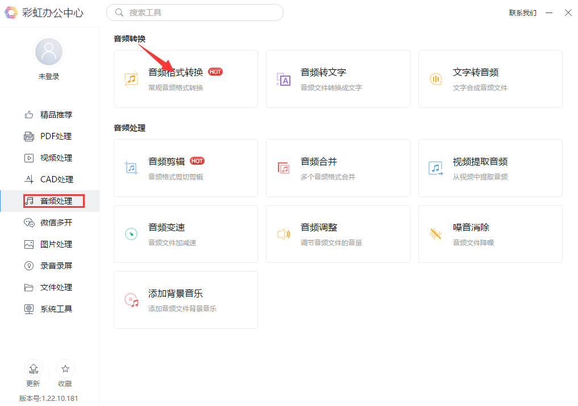
Task: Click the 音频调整 speaker icon
Action: tap(284, 234)
